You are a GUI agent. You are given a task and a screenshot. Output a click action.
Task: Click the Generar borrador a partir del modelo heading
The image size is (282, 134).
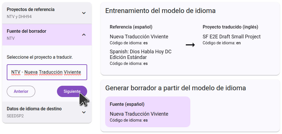click(x=175, y=88)
